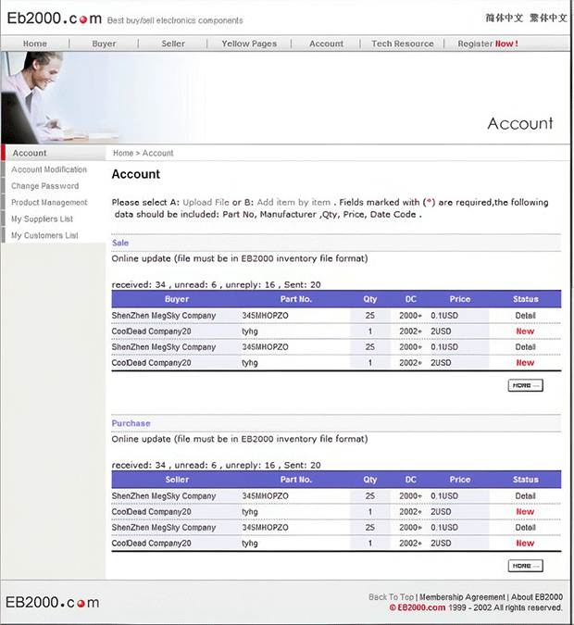574x625 pixels.
Task: Click Status header in Sale table
Action: click(x=525, y=299)
